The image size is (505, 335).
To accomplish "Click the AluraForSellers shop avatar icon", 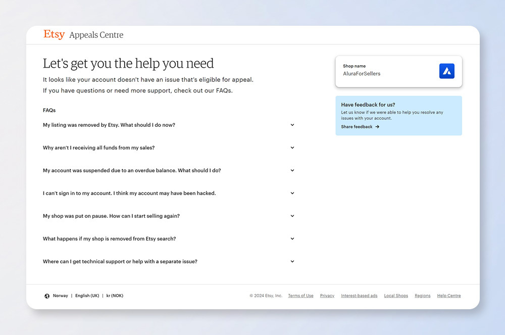I will pos(447,71).
